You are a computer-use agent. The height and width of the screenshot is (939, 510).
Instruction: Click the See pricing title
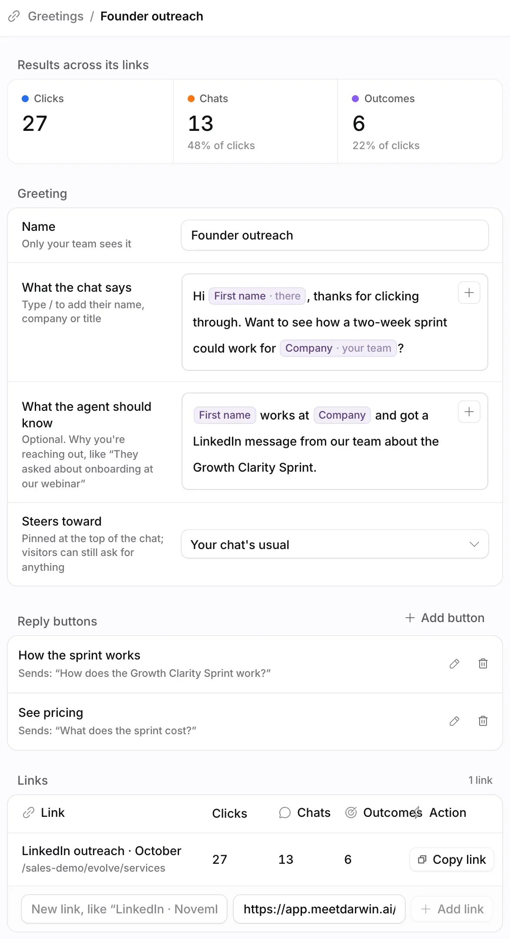51,713
